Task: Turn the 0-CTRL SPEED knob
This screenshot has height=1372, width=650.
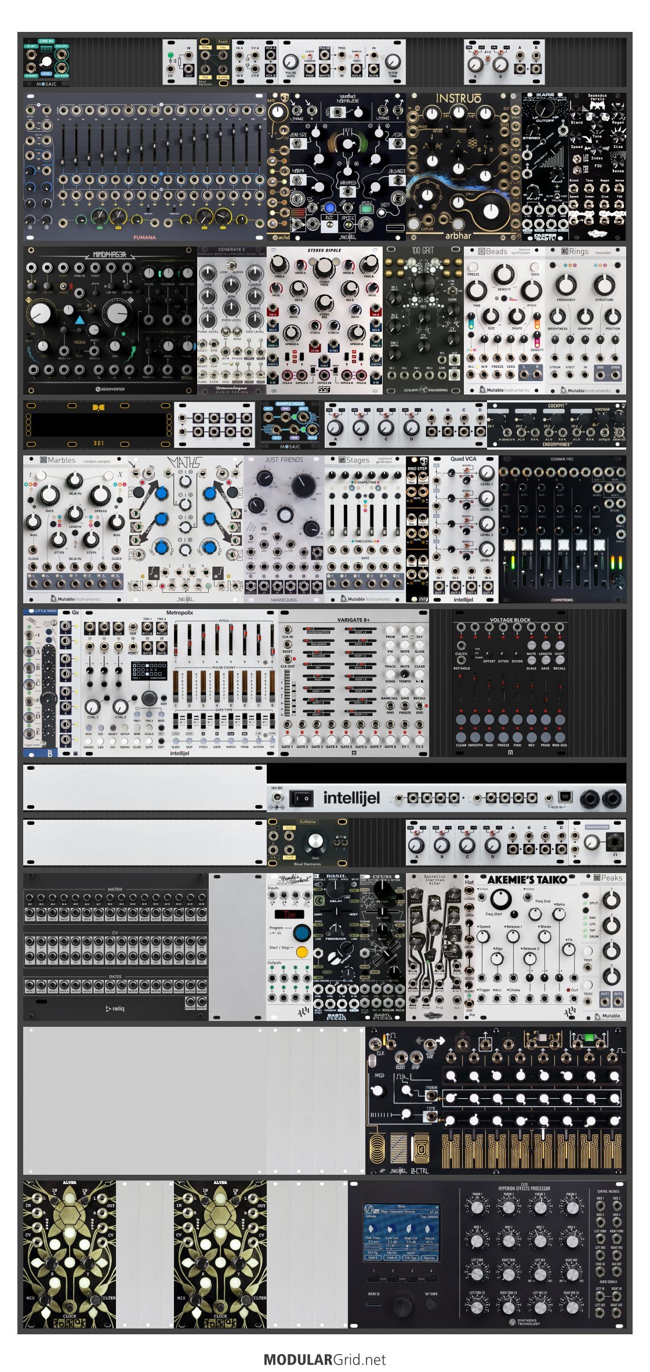Action: (377, 1091)
